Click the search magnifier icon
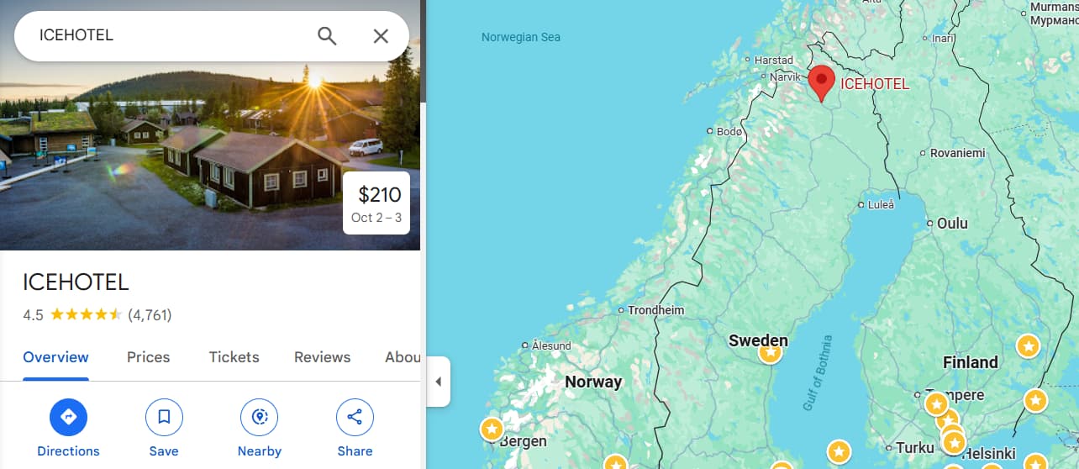 [327, 35]
